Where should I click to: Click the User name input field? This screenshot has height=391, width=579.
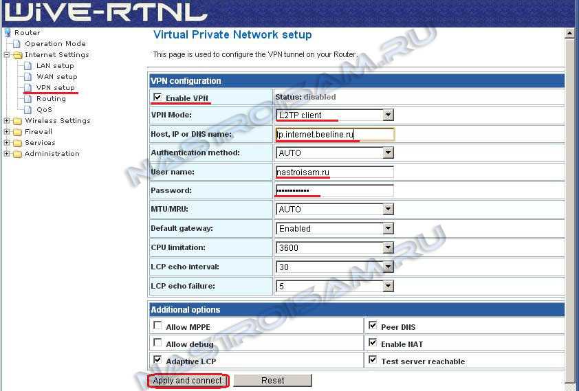pos(335,172)
